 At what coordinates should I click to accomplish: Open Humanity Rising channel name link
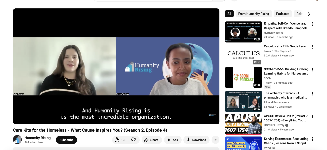coord(38,138)
